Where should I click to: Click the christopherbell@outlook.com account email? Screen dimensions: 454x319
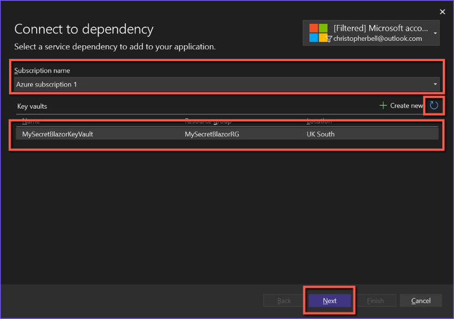click(378, 38)
